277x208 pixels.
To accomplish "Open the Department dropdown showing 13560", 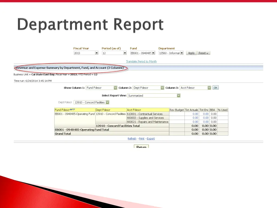I will click(171, 53).
